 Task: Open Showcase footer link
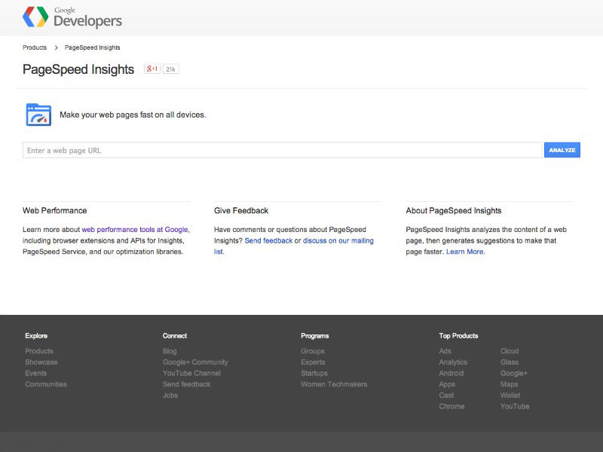pos(41,362)
